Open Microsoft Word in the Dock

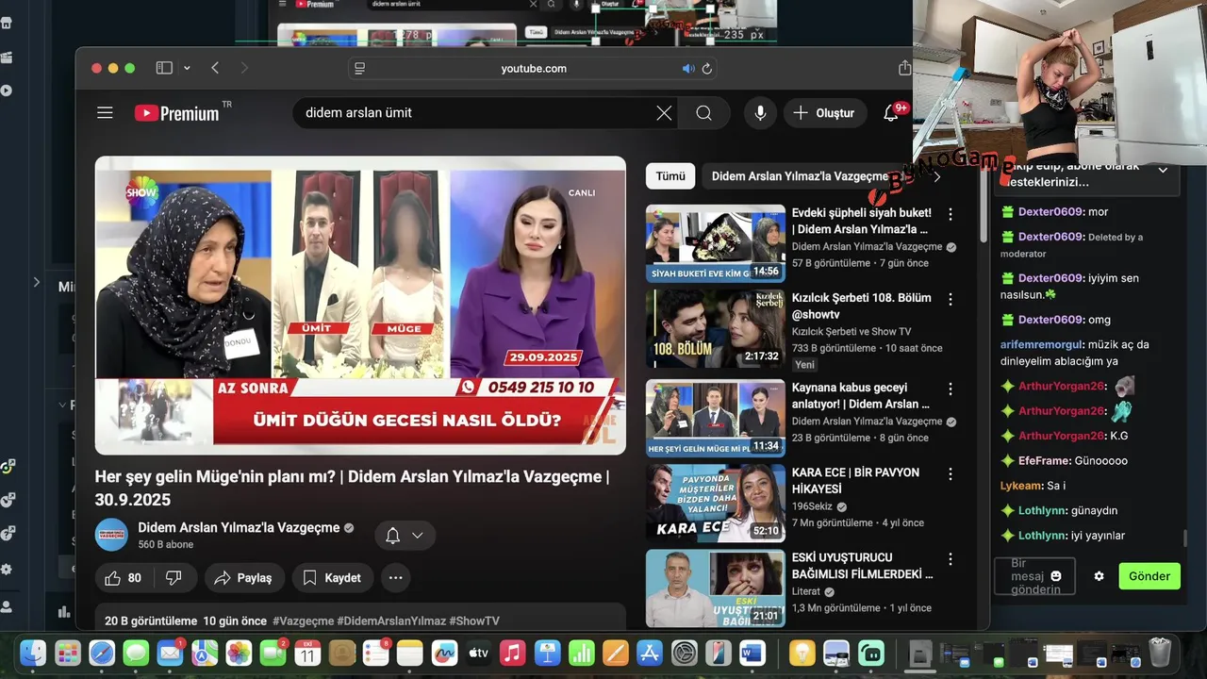click(752, 653)
